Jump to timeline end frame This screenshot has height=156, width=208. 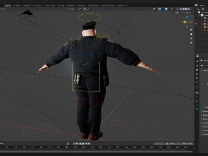(x=89, y=144)
